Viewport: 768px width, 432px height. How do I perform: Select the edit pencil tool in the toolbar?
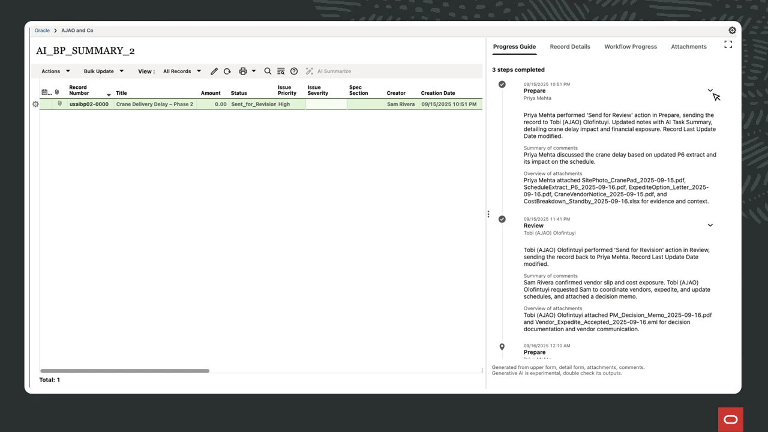click(x=214, y=71)
